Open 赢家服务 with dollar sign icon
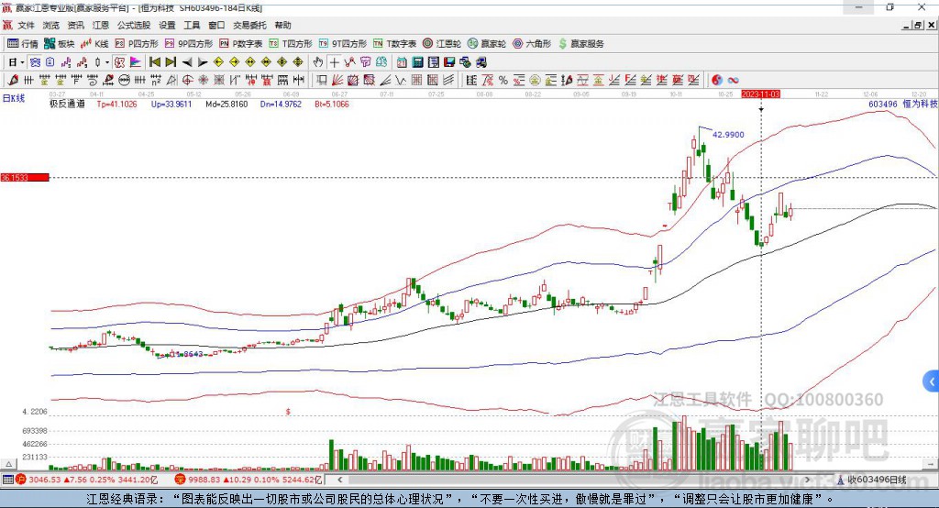The height and width of the screenshot is (508, 939). click(x=580, y=44)
